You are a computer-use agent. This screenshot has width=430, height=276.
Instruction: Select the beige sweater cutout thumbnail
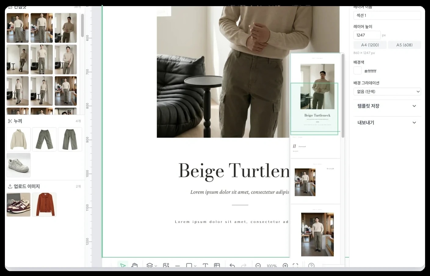point(19,139)
